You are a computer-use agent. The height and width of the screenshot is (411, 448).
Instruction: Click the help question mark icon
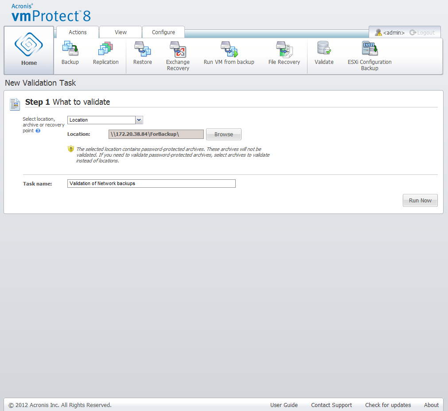38,131
